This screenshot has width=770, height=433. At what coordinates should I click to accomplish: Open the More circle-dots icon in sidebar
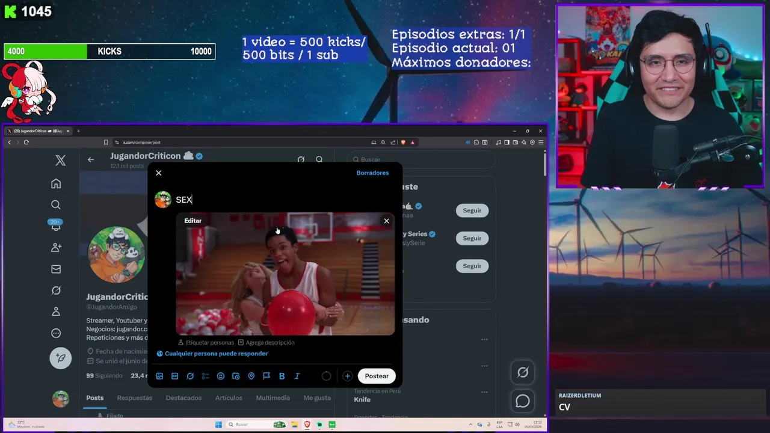[56, 333]
